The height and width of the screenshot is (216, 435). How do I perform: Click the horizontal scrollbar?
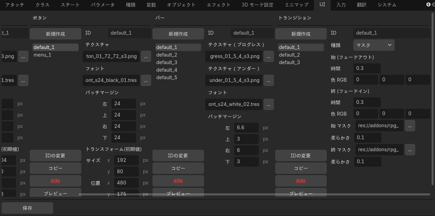click(254, 194)
